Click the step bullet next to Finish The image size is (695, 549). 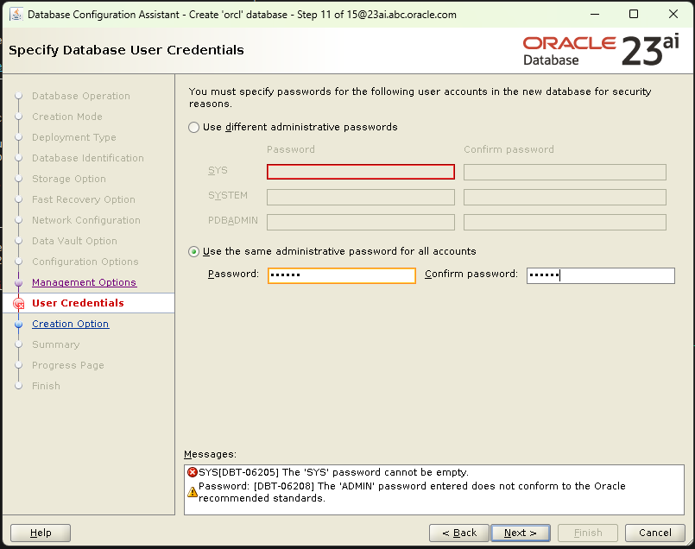point(19,386)
